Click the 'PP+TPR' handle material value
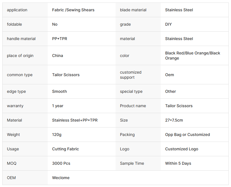231x187 pixels. pyautogui.click(x=60, y=39)
